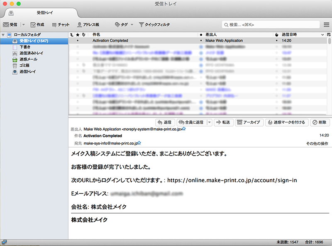The height and width of the screenshot is (246, 332).
Task: Click recipient make-sys-info@make-print.co.jp
Action: [x=110, y=143]
